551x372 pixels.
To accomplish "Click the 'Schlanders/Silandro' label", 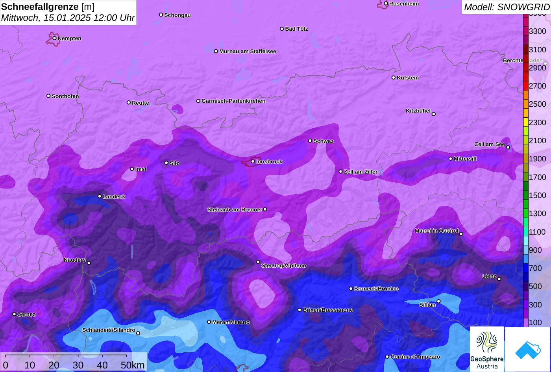I will (109, 330).
